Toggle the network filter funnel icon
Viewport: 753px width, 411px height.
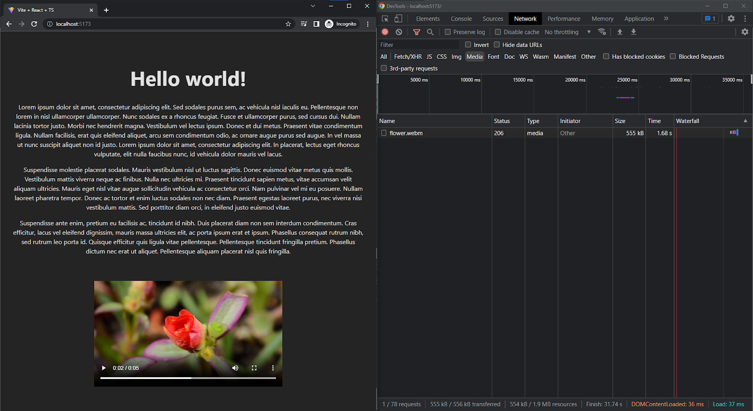[x=417, y=32]
